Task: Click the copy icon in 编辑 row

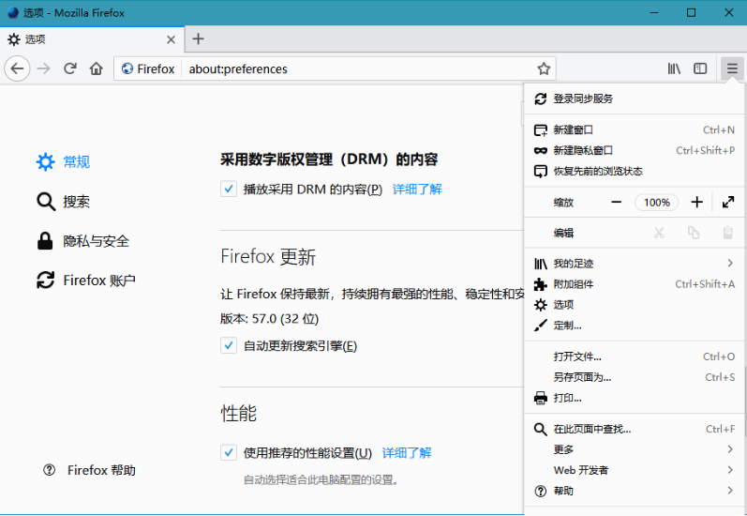Action: 694,233
